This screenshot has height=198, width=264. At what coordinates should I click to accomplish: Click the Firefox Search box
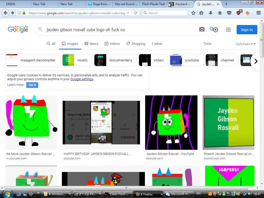pyautogui.click(x=165, y=13)
